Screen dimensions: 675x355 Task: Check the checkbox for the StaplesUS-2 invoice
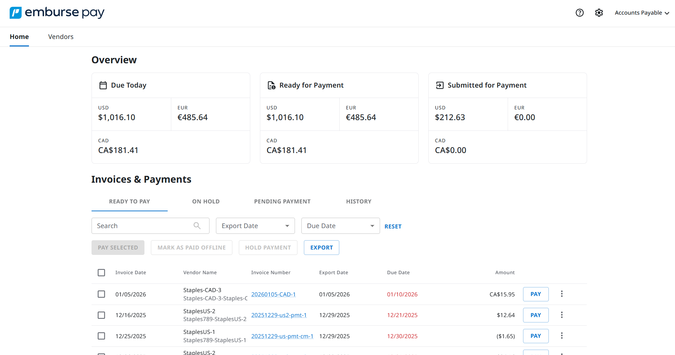click(101, 315)
